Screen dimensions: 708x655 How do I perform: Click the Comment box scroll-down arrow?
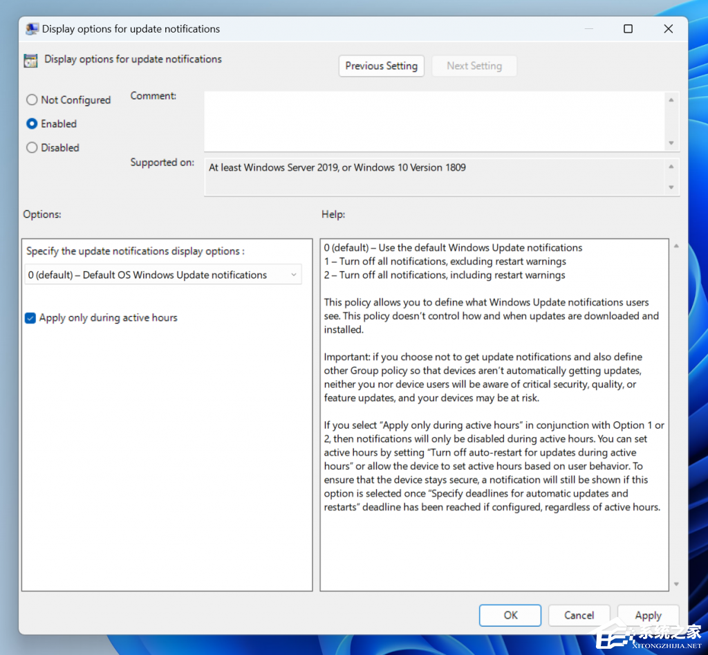click(671, 144)
